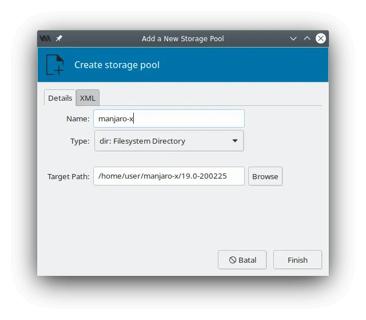Click the new document icon in header
The height and width of the screenshot is (320, 366).
[x=55, y=65]
